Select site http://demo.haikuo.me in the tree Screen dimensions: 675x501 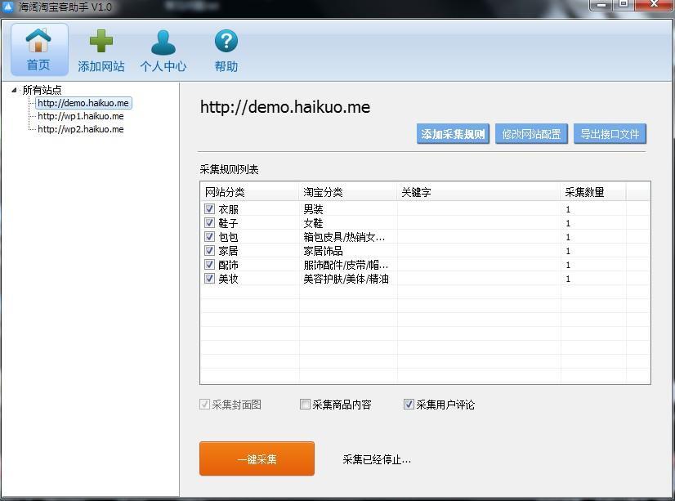pos(83,103)
